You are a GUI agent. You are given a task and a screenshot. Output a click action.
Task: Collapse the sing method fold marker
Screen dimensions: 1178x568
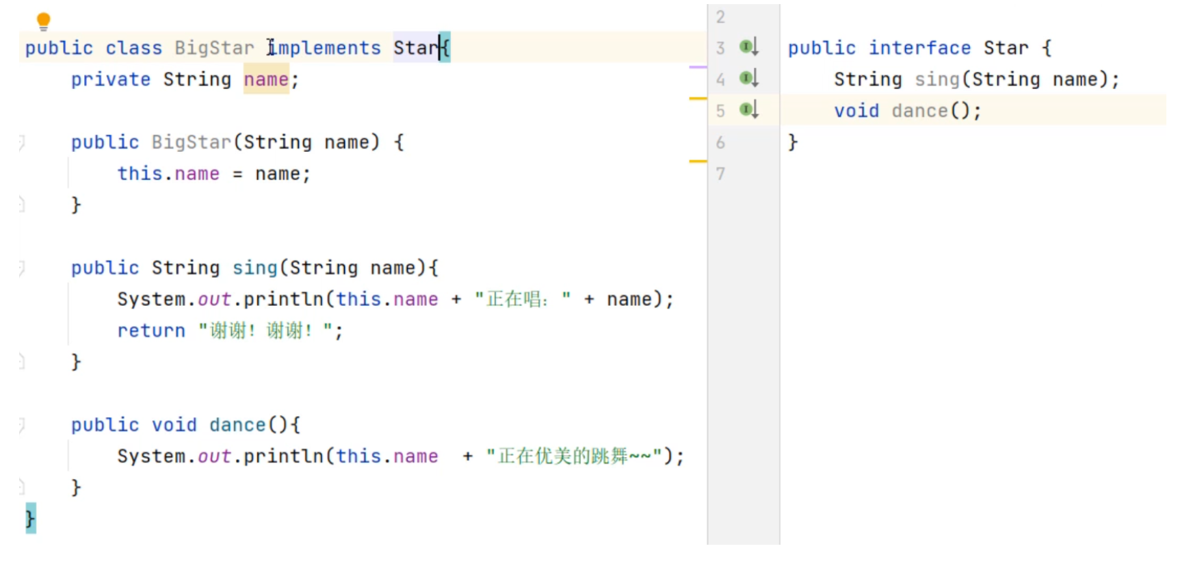(22, 268)
